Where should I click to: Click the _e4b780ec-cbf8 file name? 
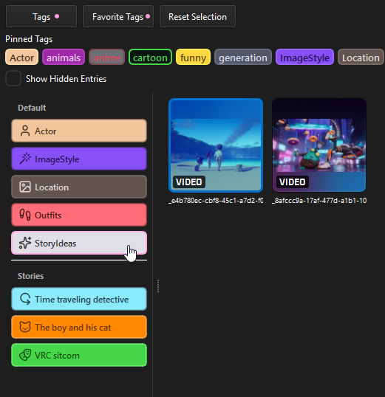pyautogui.click(x=216, y=201)
